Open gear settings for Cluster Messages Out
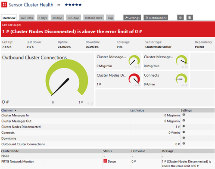This screenshot has height=169, width=215. pyautogui.click(x=184, y=120)
